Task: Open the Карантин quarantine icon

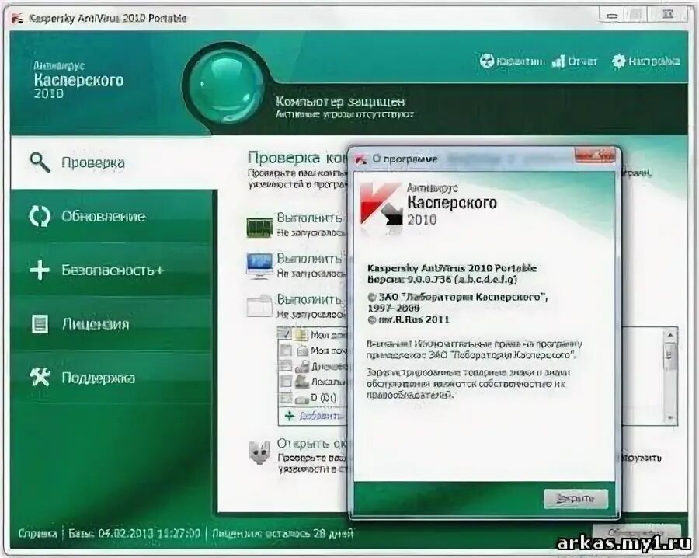Action: (487, 61)
